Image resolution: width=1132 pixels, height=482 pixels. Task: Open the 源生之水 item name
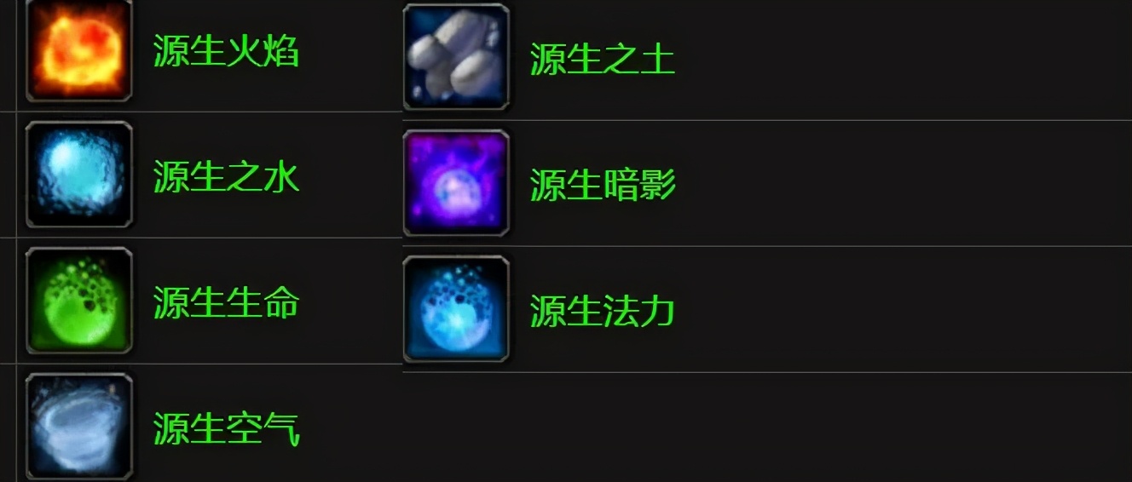point(226,177)
